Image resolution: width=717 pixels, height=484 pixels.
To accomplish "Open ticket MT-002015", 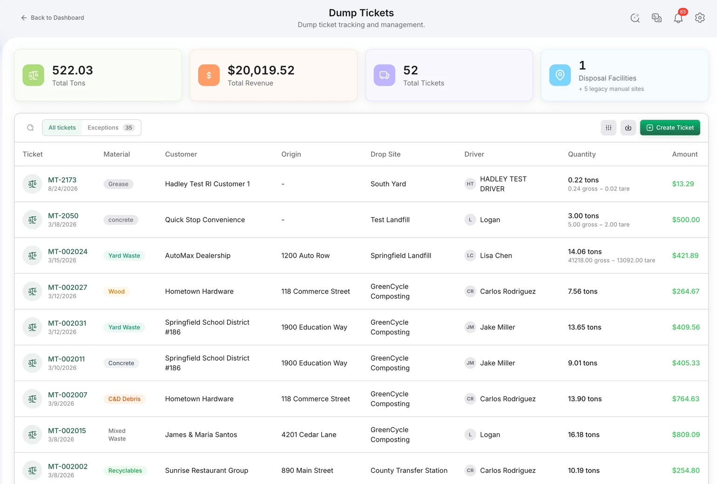I will (x=67, y=431).
